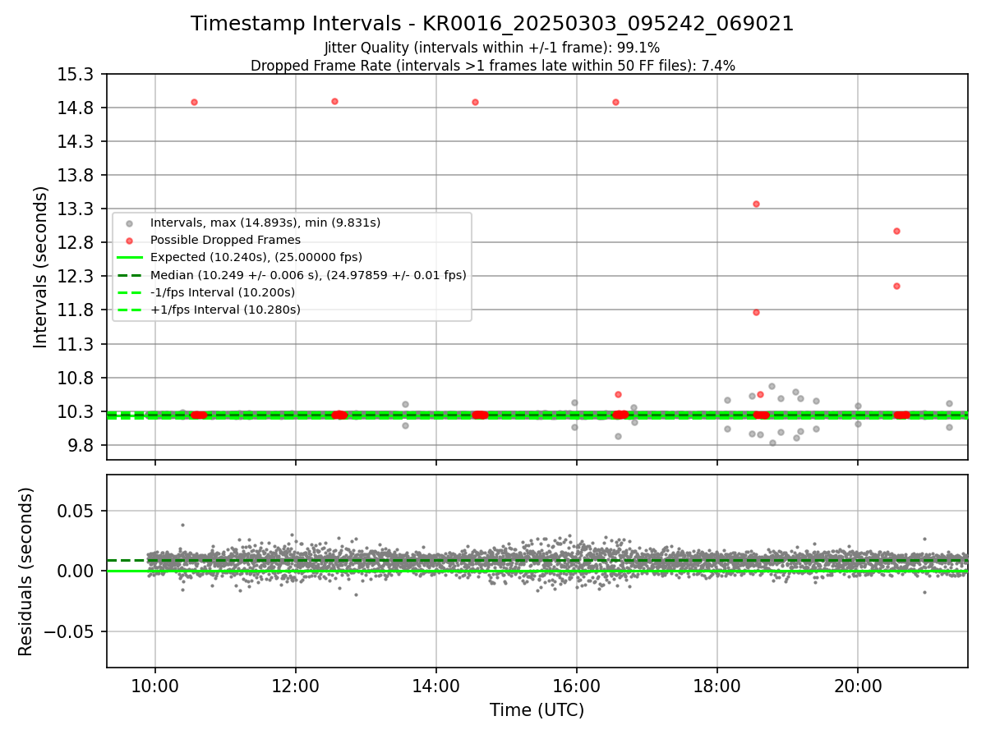Click the red dropped-frame point near 13.0s at 20:30
Viewport: 986px width, 739px height.
(x=896, y=231)
